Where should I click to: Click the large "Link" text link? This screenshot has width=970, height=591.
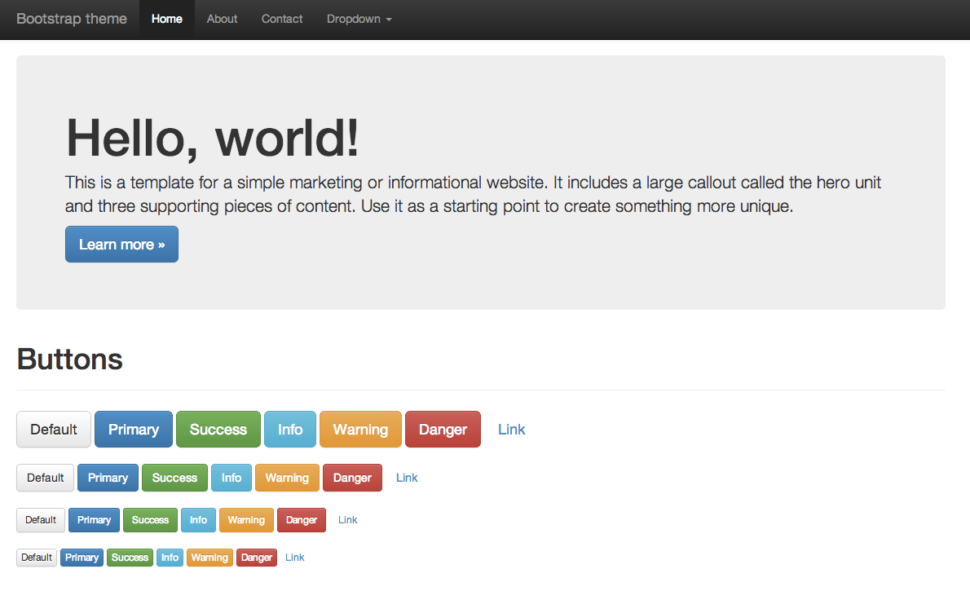coord(511,429)
